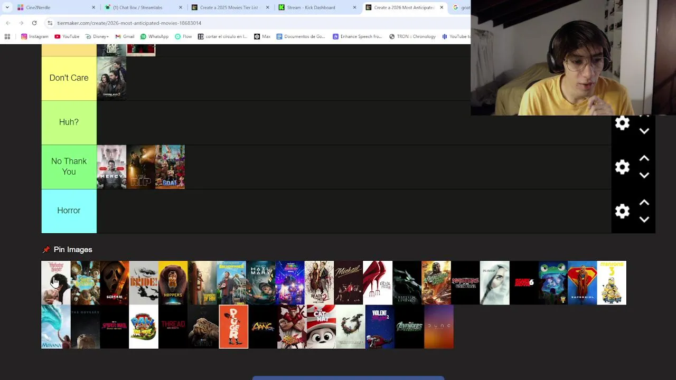This screenshot has height=380, width=676.
Task: Select the Rip poster in No Thank You
Action: [141, 167]
